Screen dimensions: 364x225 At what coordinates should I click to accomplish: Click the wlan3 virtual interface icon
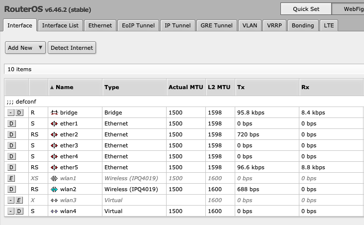coord(54,200)
